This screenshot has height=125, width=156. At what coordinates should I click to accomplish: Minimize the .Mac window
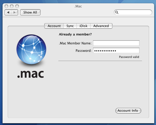point(12,6)
